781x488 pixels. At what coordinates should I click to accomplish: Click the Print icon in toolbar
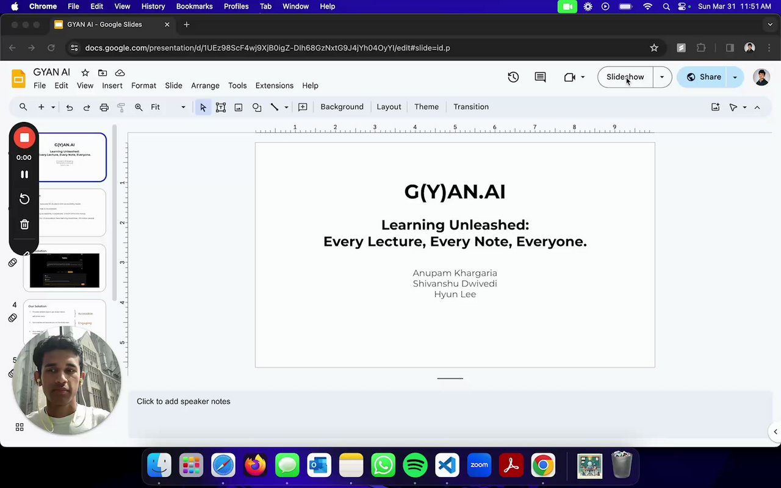pyautogui.click(x=104, y=107)
